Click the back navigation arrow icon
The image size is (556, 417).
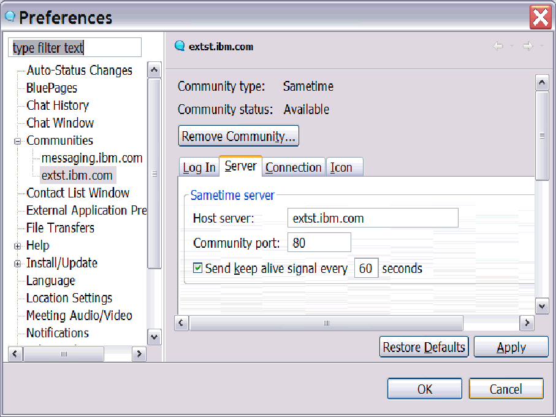click(x=498, y=47)
